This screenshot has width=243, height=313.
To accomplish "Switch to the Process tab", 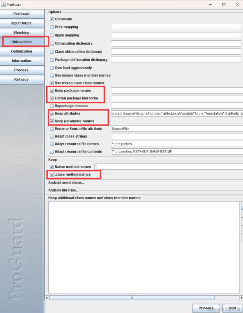I will [22, 70].
